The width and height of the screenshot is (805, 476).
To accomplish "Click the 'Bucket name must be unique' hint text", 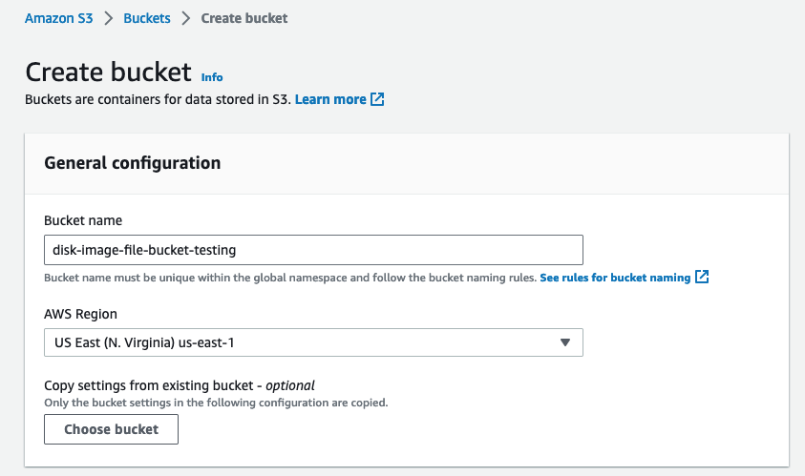I will [290, 278].
